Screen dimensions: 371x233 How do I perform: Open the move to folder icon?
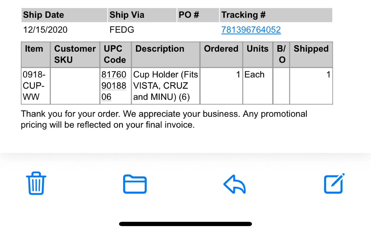pos(135,184)
